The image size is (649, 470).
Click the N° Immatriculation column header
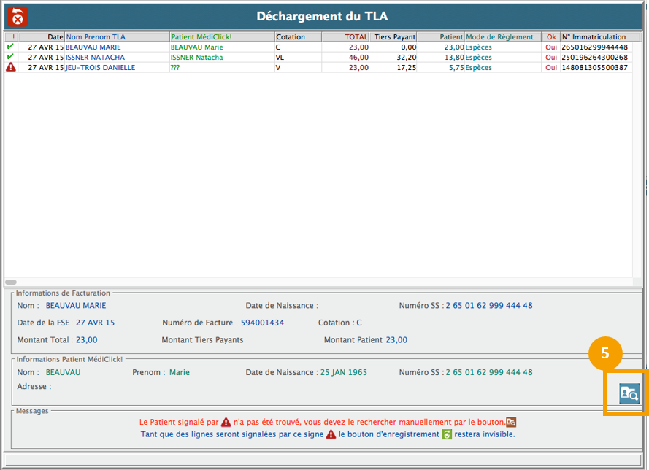[x=594, y=36]
